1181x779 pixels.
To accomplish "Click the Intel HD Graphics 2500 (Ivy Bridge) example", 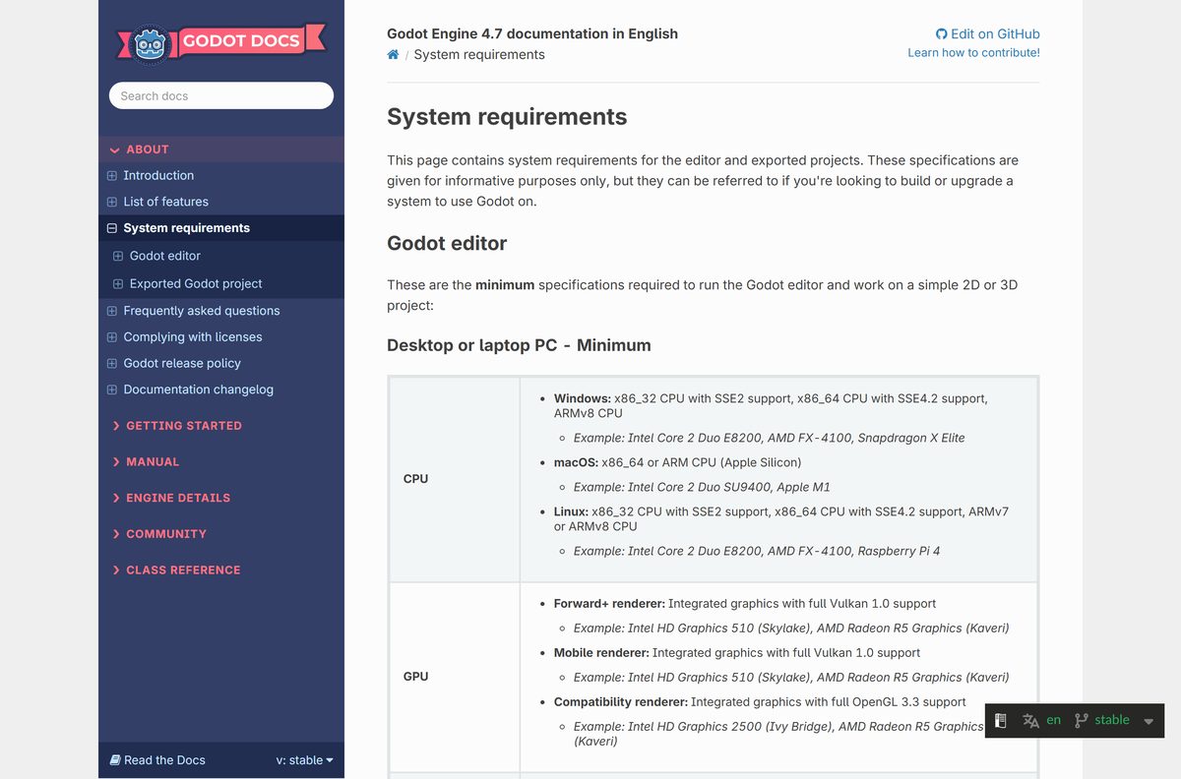I will [778, 734].
